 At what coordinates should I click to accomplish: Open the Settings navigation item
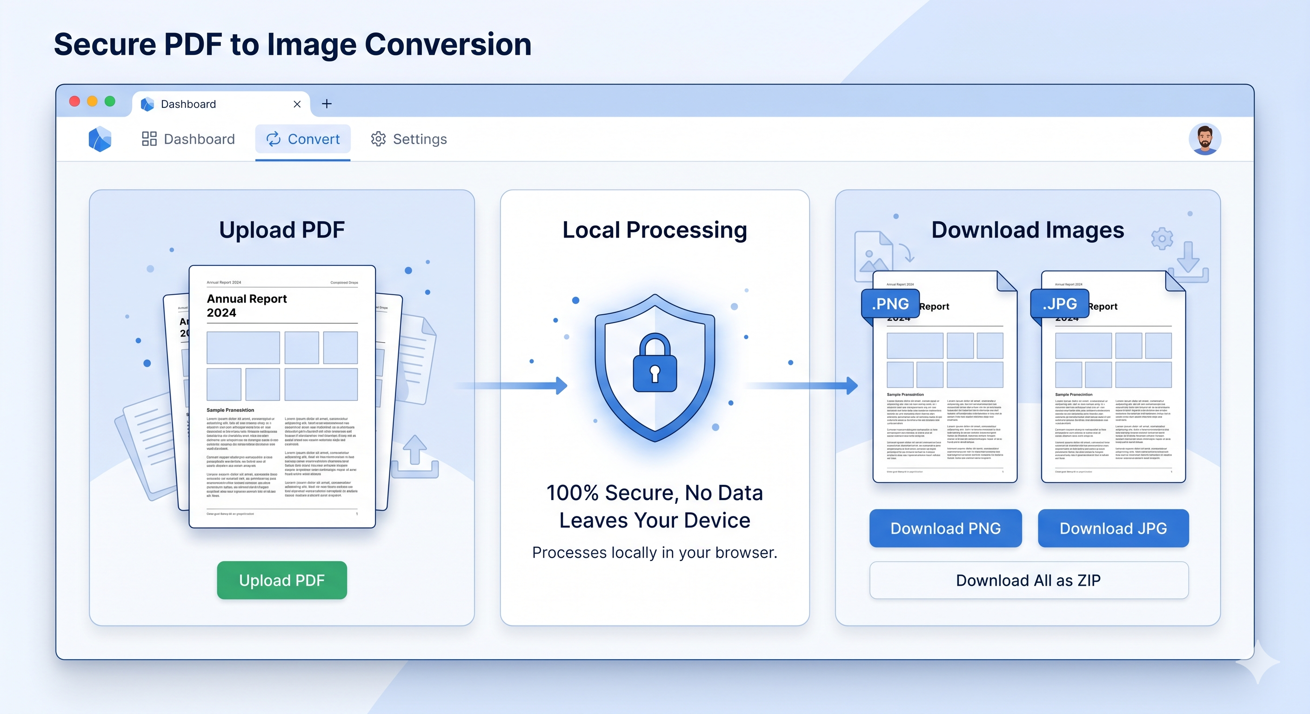click(409, 139)
